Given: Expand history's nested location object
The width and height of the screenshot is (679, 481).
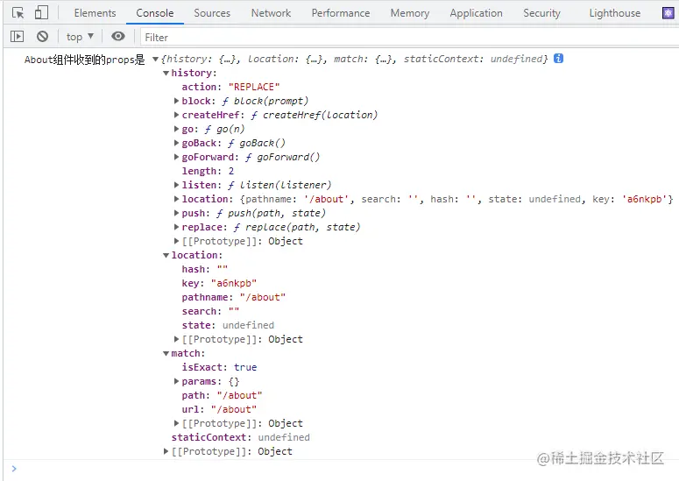Looking at the screenshot, I should pyautogui.click(x=176, y=199).
